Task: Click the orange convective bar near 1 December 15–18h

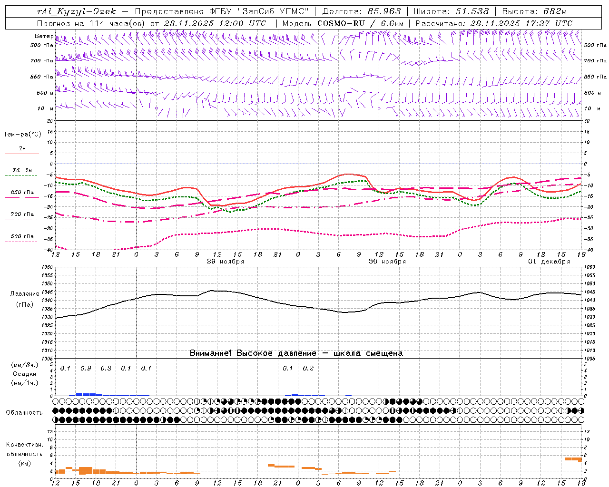Action: pyautogui.click(x=573, y=459)
